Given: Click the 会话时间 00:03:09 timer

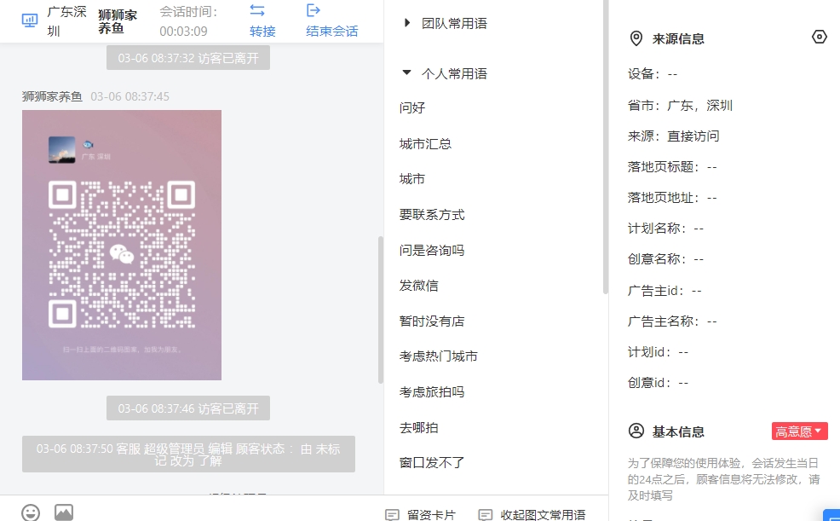Looking at the screenshot, I should click(x=188, y=21).
